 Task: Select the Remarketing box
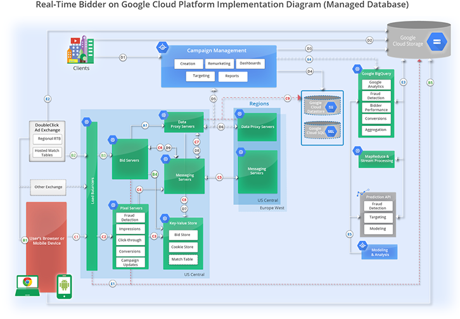coord(219,63)
